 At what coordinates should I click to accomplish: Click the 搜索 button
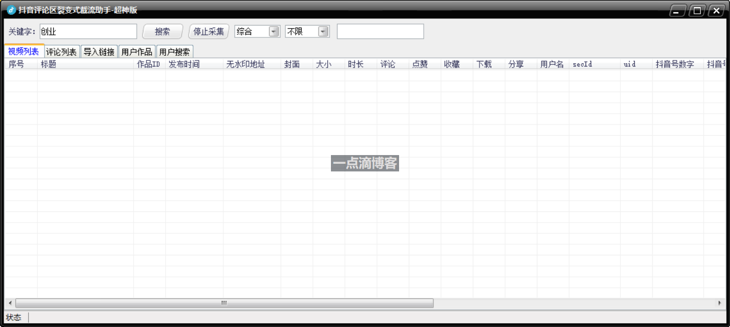(x=162, y=31)
